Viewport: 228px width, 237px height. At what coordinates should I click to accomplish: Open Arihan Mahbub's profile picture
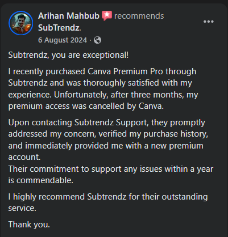tap(21, 23)
